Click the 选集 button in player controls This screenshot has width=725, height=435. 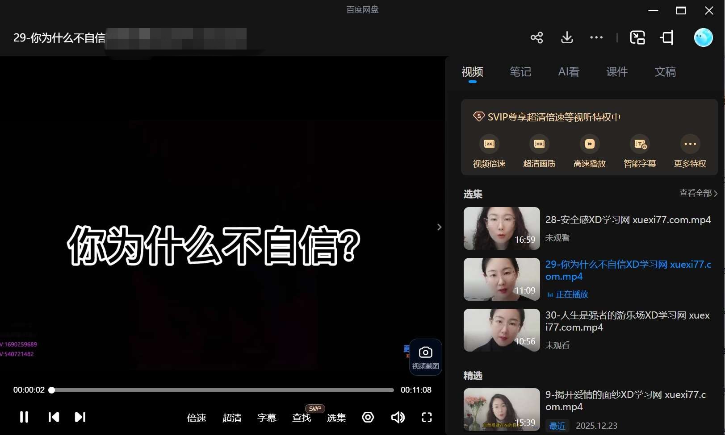pyautogui.click(x=336, y=418)
